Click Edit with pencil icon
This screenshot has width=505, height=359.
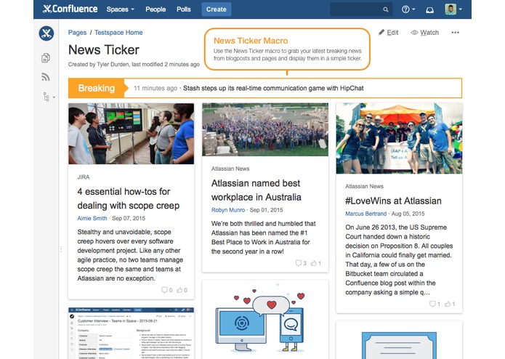389,33
